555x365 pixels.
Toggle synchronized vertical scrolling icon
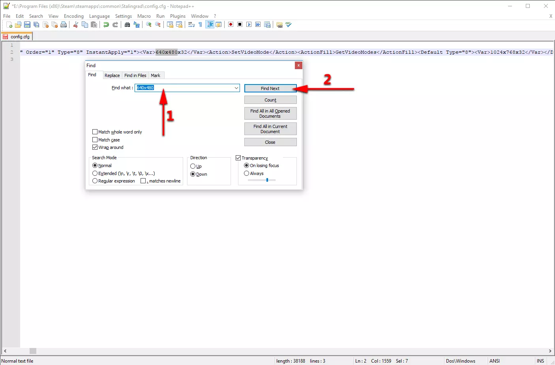[170, 24]
